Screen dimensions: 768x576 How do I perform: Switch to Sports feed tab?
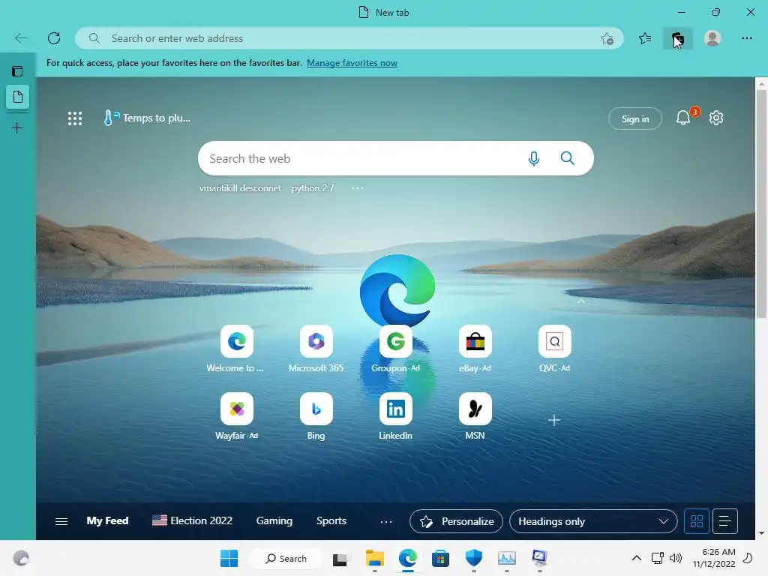click(x=331, y=520)
